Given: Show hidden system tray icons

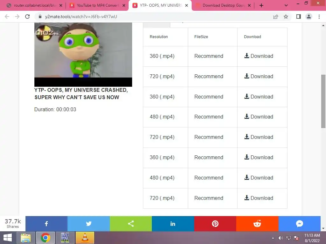Looking at the screenshot, I should pos(273,238).
